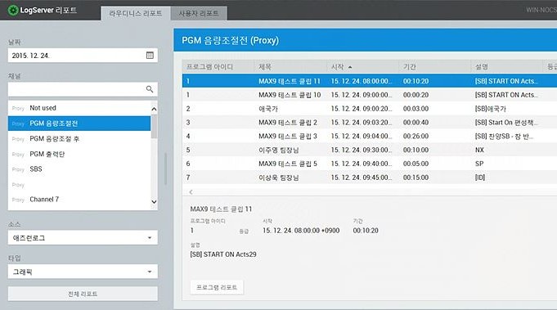The image size is (557, 310).
Task: Open the 타입 dropdown showing 그래픽
Action: pos(83,272)
